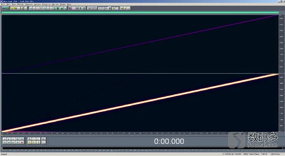
Task: Open the View menu
Action: tap(14, 4)
